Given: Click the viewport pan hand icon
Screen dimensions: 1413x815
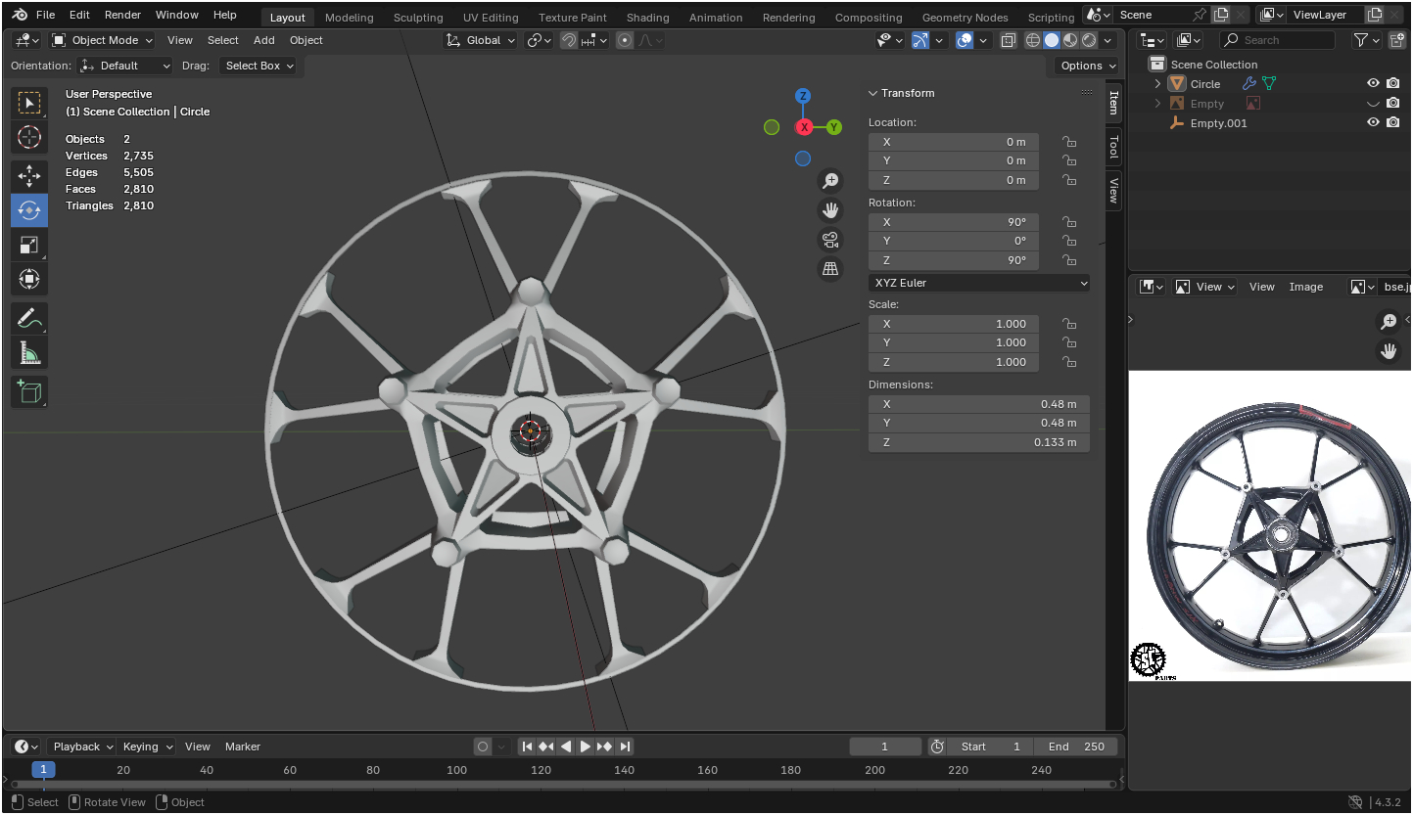Looking at the screenshot, I should [x=830, y=209].
